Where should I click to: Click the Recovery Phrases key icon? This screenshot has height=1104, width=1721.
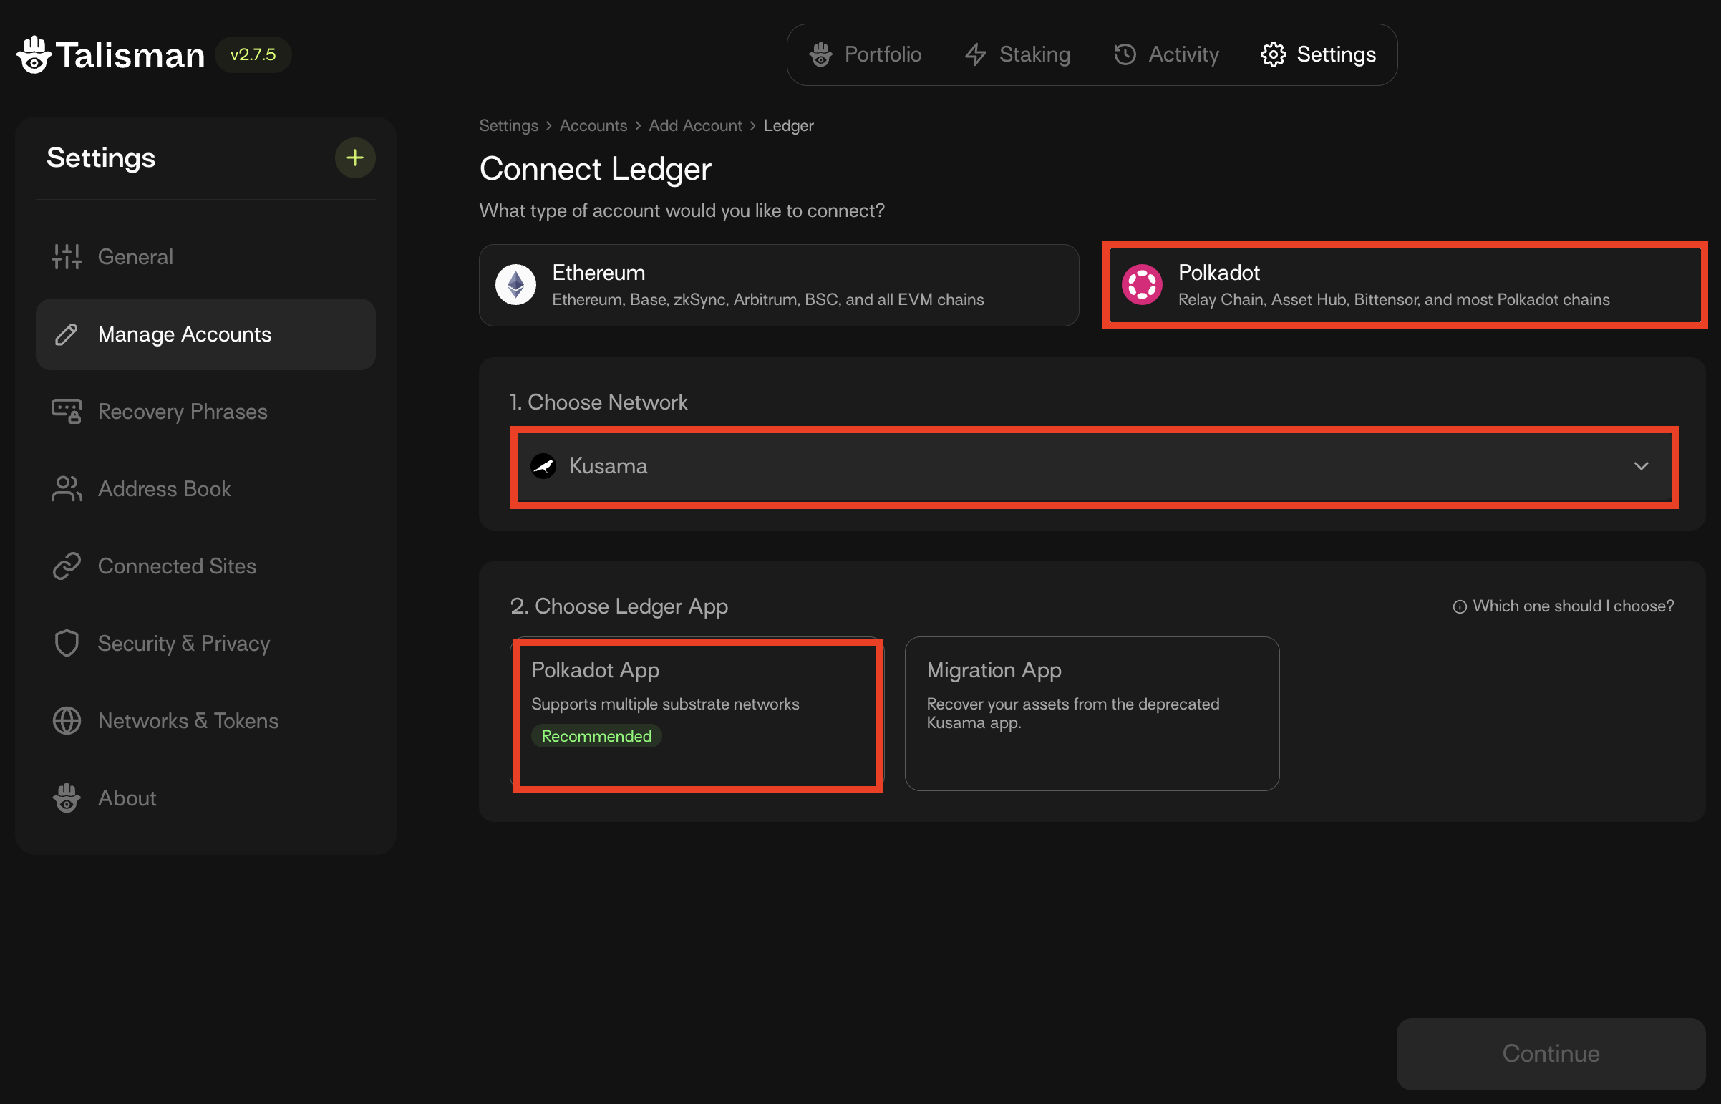(x=67, y=412)
